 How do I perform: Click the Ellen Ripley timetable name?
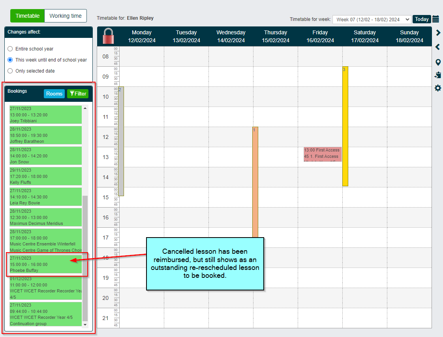click(x=140, y=18)
